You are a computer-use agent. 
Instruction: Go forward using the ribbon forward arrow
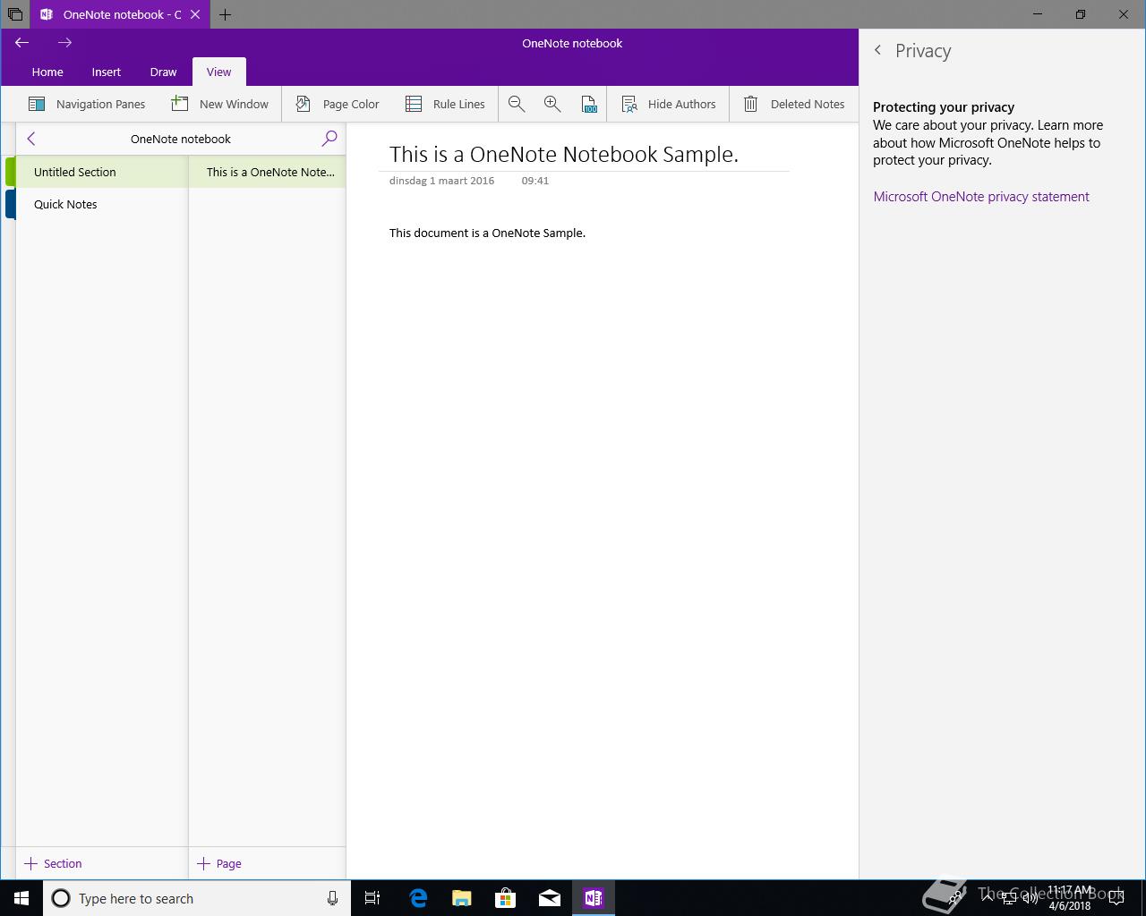[x=64, y=42]
